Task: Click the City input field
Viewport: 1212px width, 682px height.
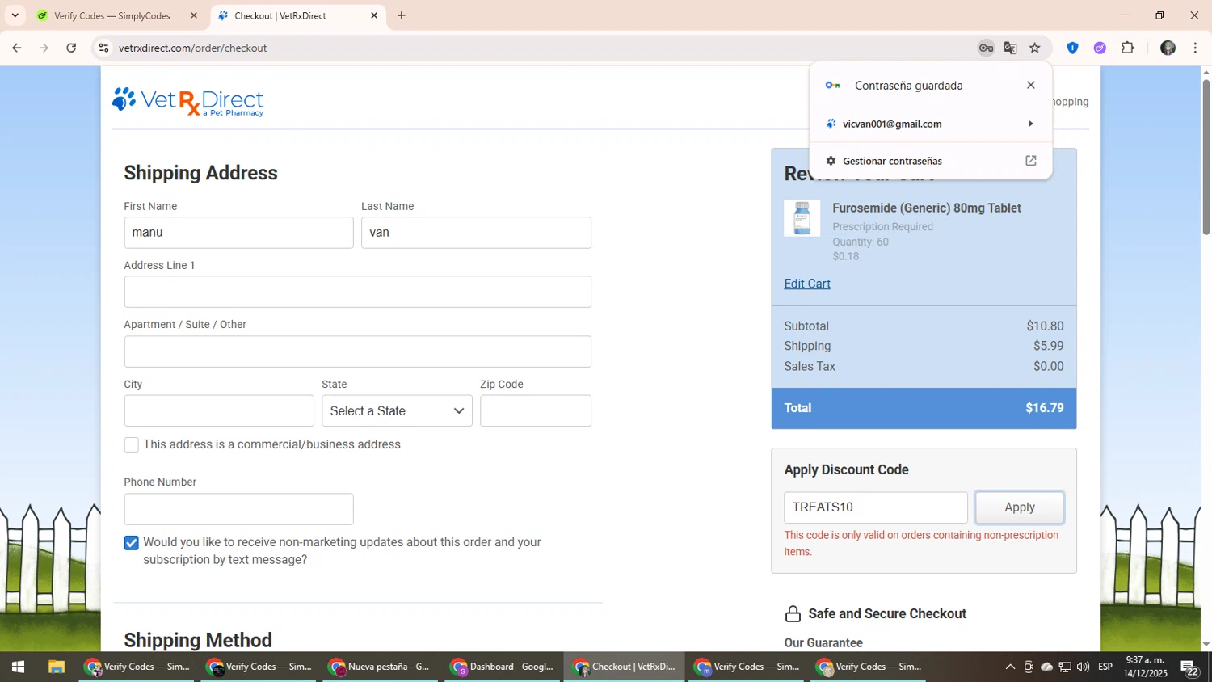Action: (219, 410)
